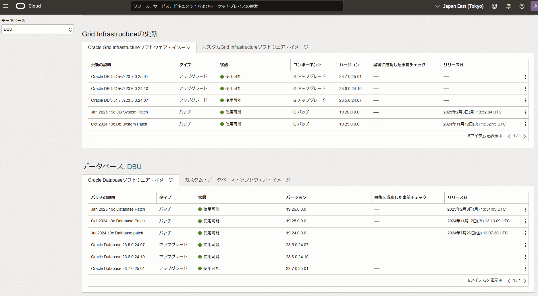The height and width of the screenshot is (296, 538).
Task: Click the top search bar field
Action: tap(237, 6)
